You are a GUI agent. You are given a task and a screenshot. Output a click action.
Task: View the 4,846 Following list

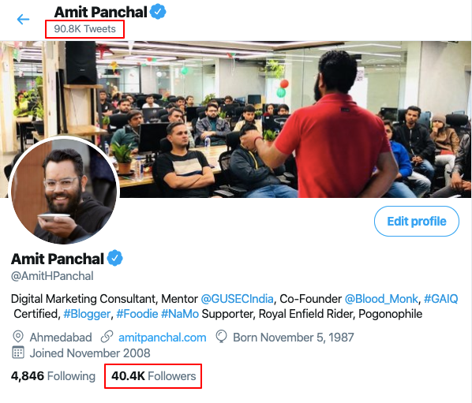click(53, 376)
